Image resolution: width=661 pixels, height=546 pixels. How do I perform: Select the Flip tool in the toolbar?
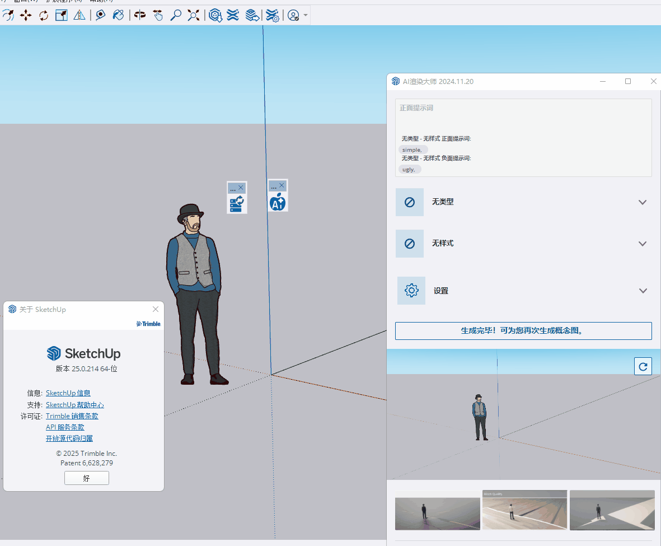(139, 15)
